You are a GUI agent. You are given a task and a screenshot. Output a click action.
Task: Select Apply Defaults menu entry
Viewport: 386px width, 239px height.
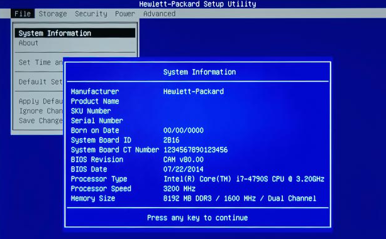41,101
